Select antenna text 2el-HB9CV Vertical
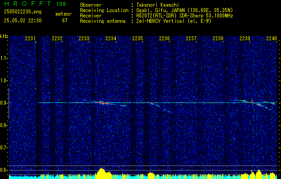281x179 pixels. [x=160, y=21]
